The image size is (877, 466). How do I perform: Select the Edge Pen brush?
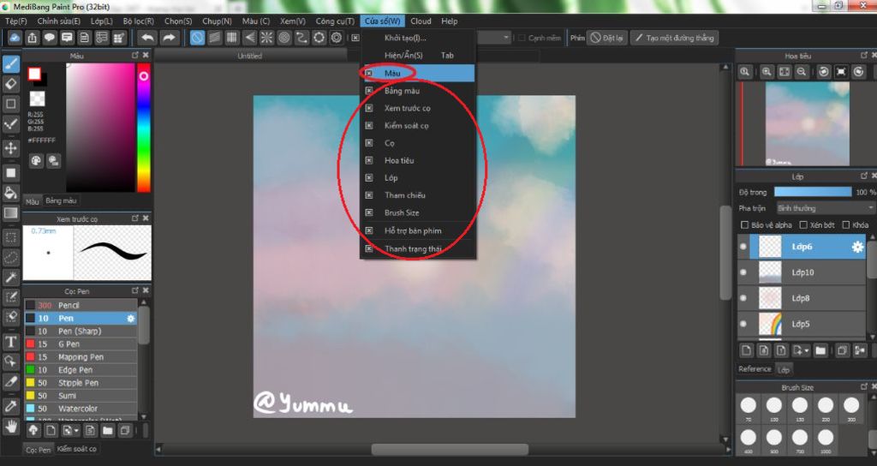80,370
